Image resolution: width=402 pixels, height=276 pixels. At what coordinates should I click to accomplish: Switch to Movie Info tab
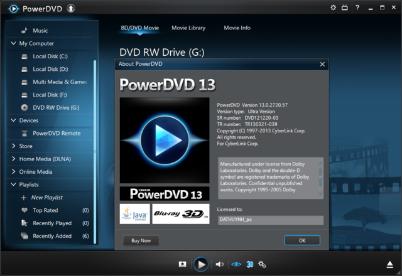tap(237, 28)
